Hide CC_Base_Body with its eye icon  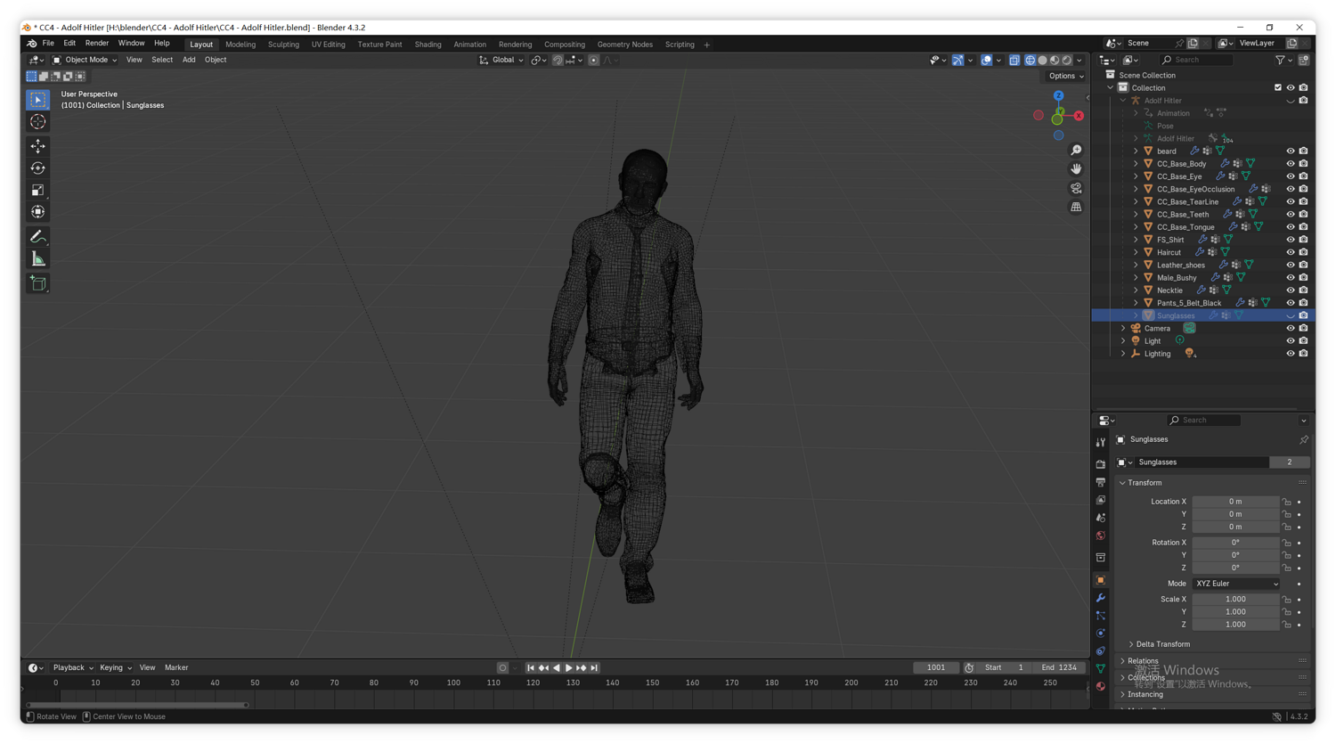[1291, 164]
